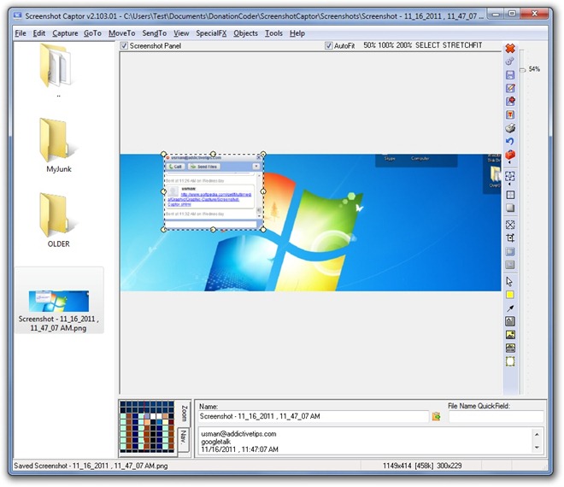Screen dimensions: 564x487
Task: Click the folder icon beside the Name field
Action: pyautogui.click(x=436, y=416)
